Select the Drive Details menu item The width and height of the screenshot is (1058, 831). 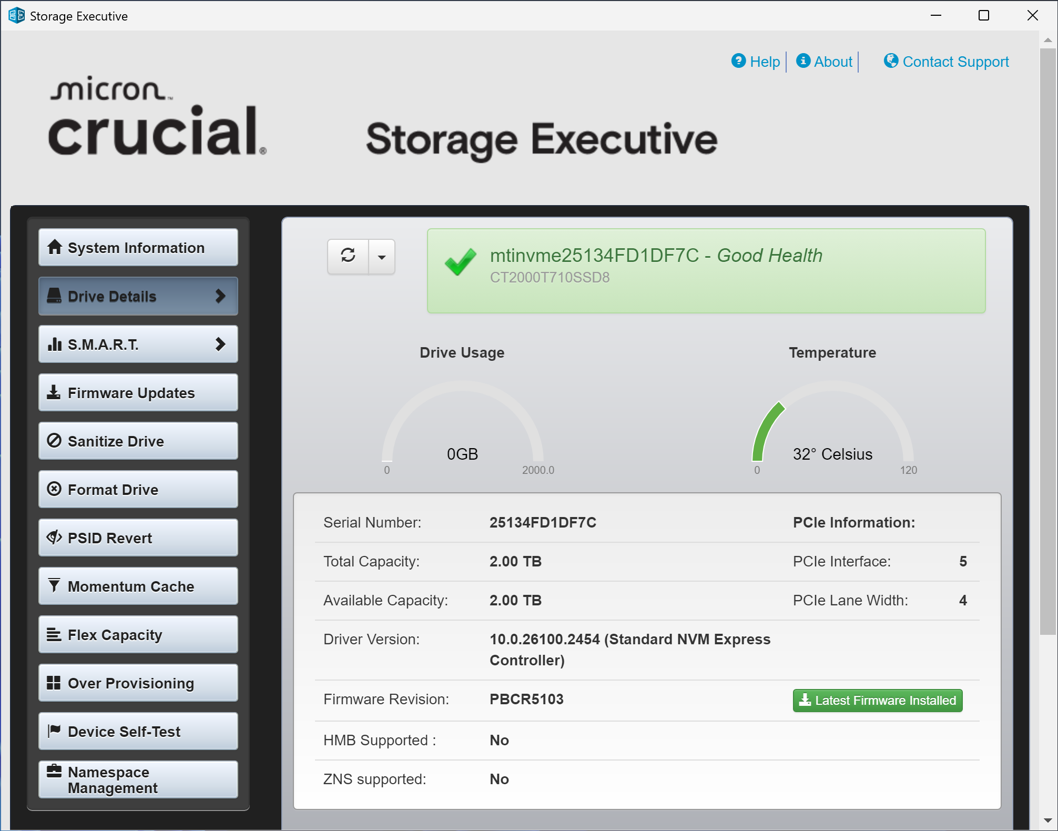tap(138, 296)
